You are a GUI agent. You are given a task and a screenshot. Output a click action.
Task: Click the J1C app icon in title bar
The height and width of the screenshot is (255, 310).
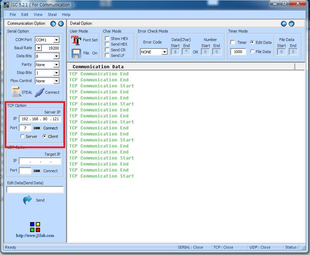coord(6,5)
